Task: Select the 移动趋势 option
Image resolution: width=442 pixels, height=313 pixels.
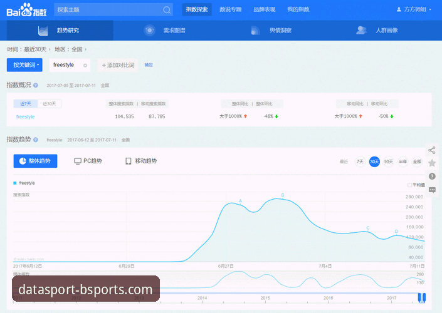Action: (x=141, y=161)
